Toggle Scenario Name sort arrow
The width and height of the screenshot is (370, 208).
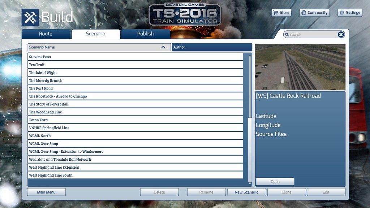(163, 47)
